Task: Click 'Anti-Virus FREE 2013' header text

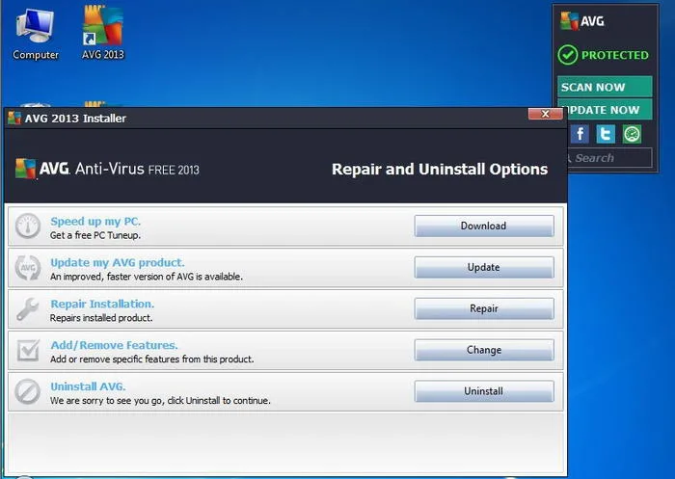Action: (x=137, y=169)
